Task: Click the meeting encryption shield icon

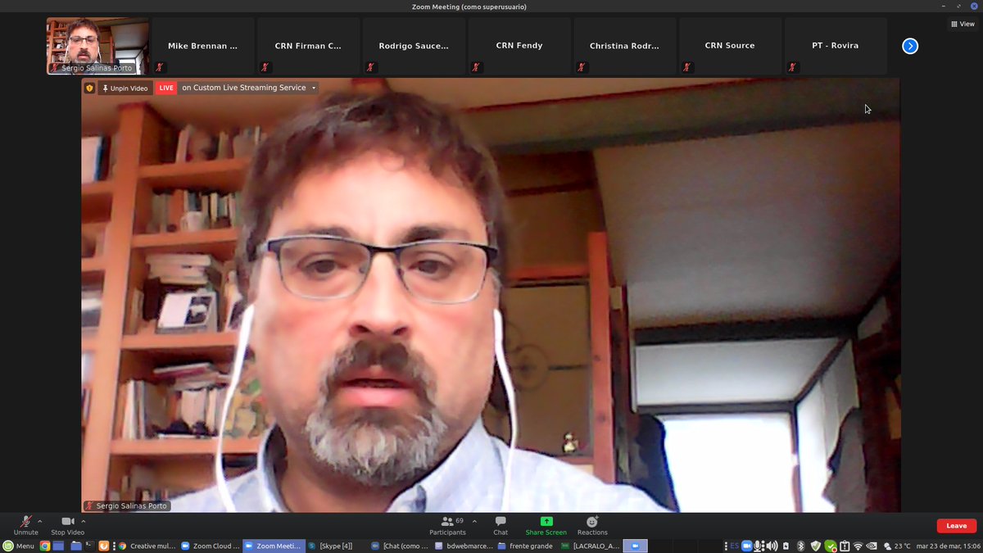Action: pyautogui.click(x=89, y=88)
